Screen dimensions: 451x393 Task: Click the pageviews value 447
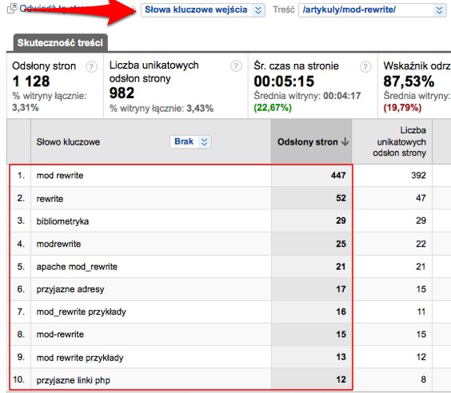click(338, 175)
